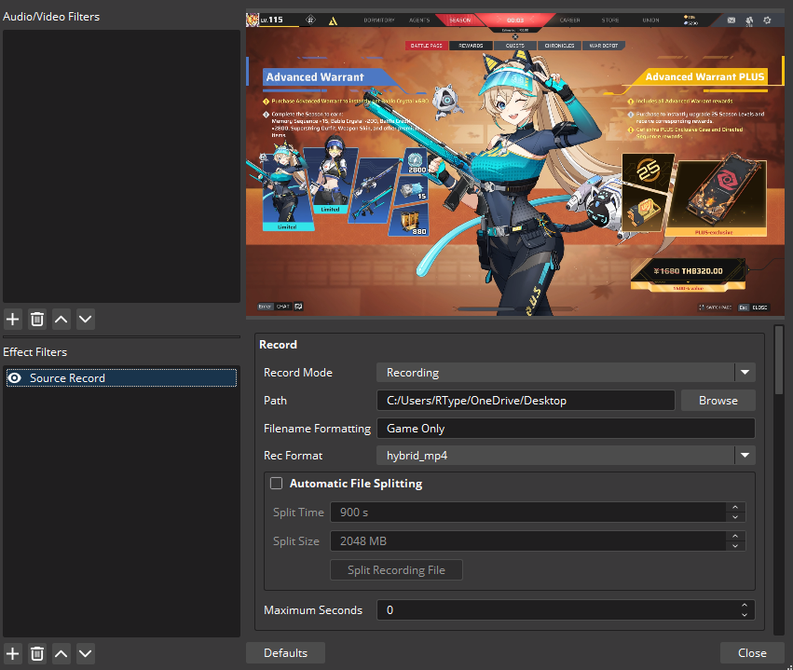
Task: Delete the selected effect filter
Action: [37, 653]
